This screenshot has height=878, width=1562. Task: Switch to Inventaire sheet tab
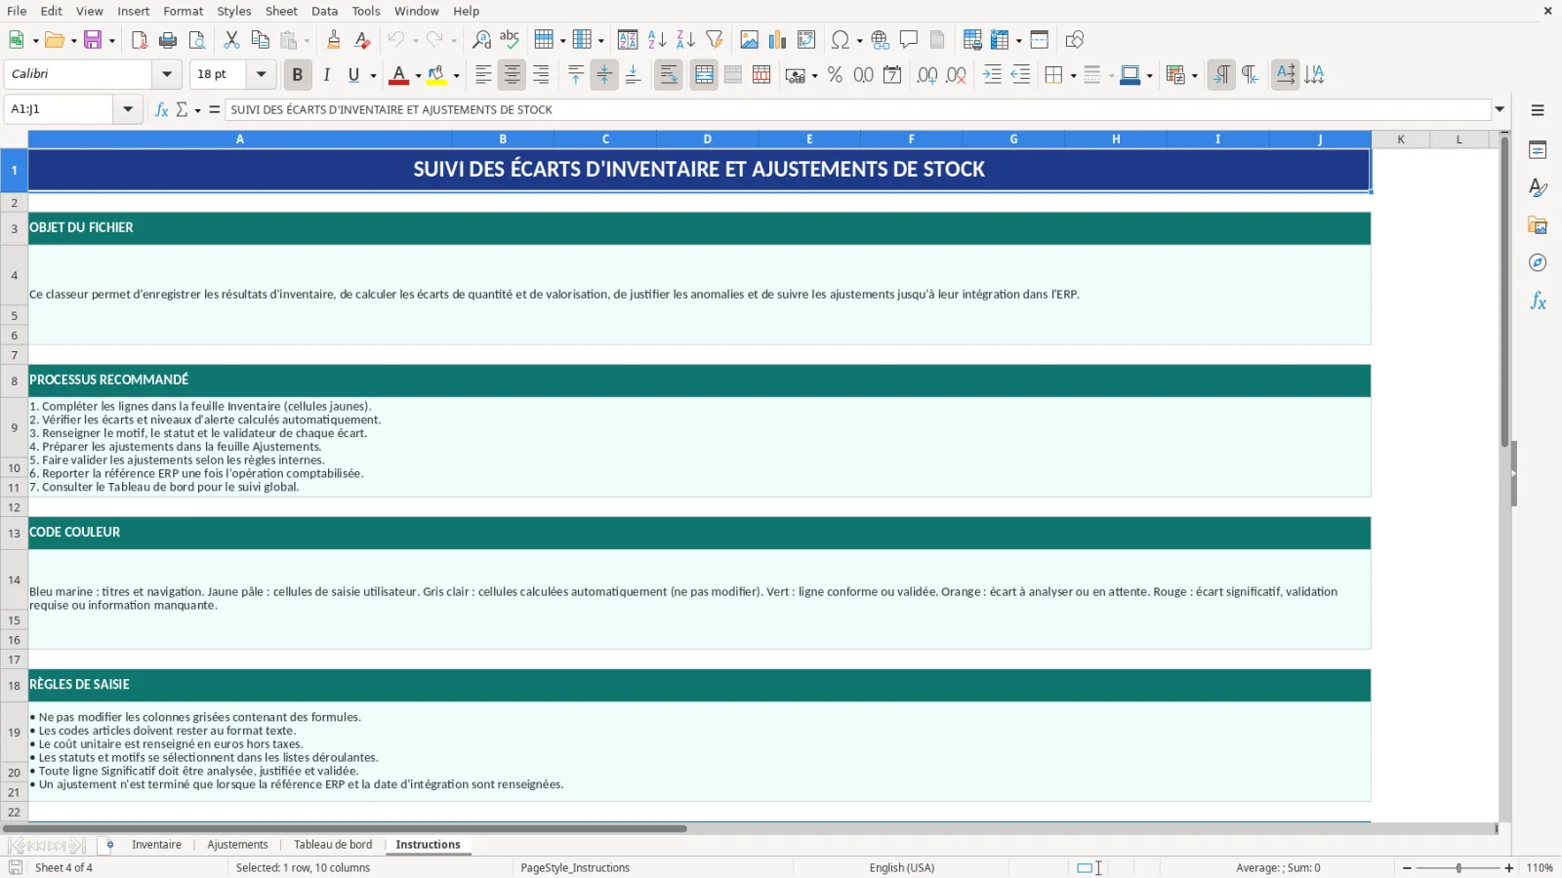(x=156, y=845)
